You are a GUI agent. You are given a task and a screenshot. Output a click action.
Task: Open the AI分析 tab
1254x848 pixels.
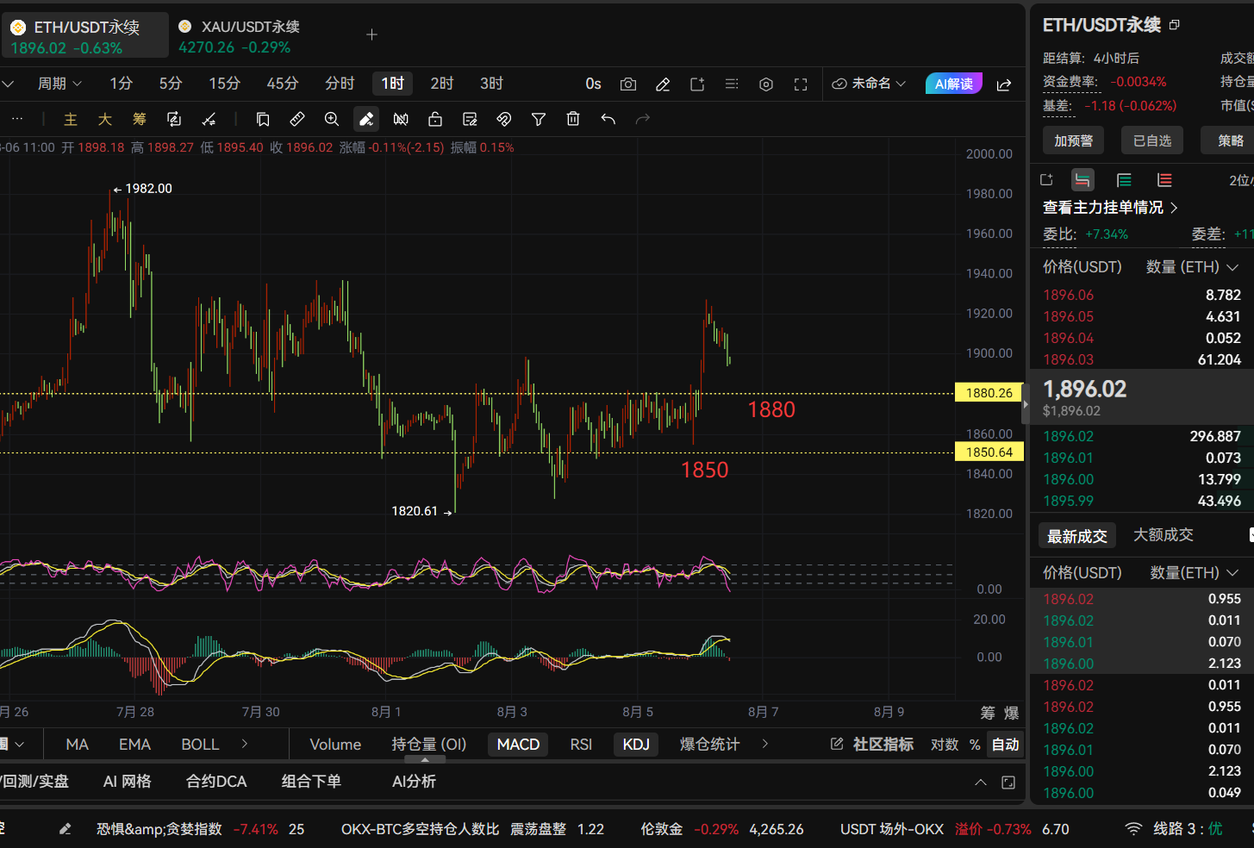414,782
